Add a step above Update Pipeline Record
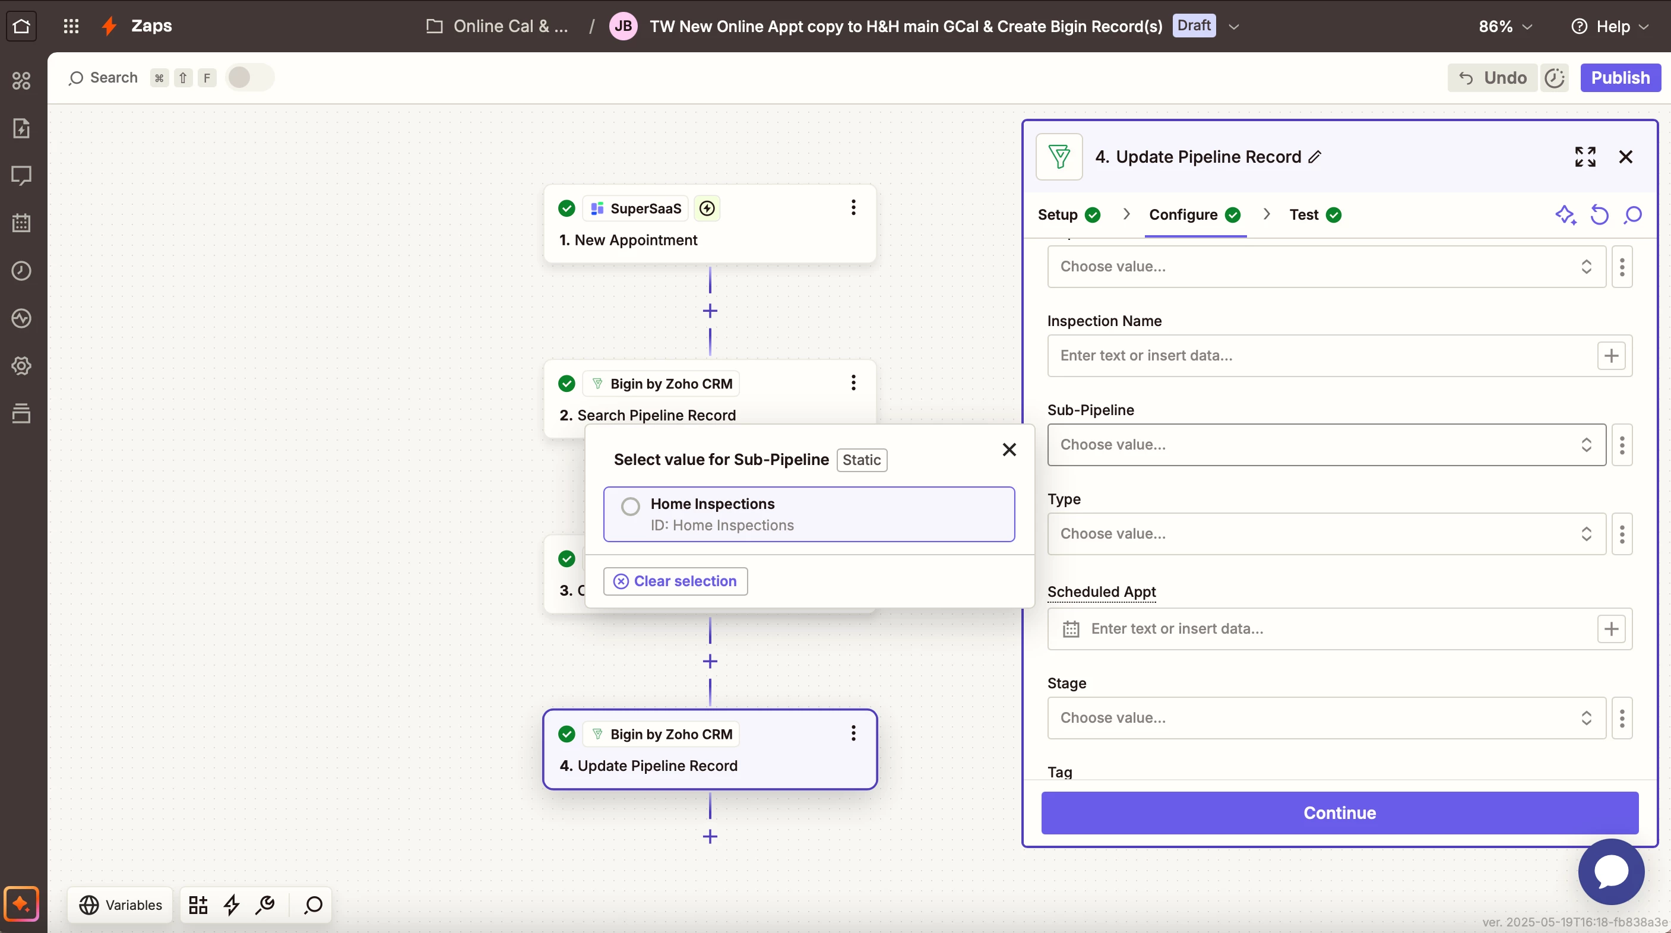 710,661
